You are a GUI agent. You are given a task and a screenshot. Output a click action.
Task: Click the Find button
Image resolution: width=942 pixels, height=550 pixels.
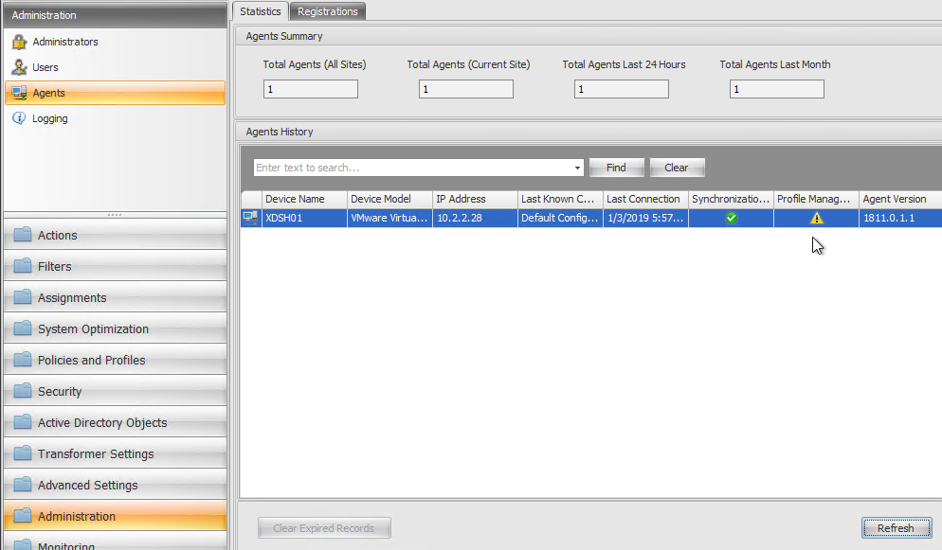coord(616,168)
